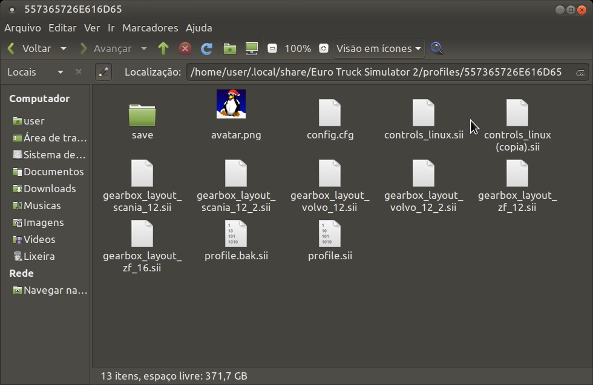
Task: Go up to the parent folder
Action: click(163, 48)
